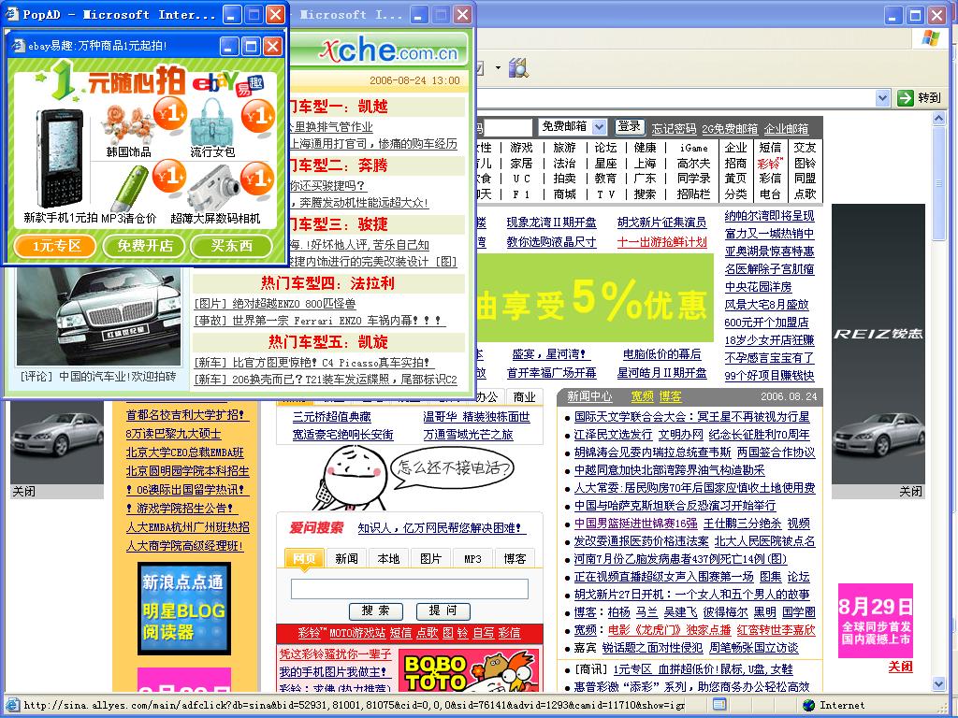Open the iGame channel link
958x718 pixels.
(x=693, y=148)
